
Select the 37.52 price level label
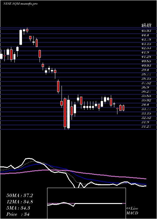[x=146, y=83]
